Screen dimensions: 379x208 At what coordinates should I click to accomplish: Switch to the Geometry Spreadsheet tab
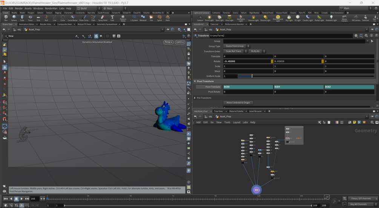(x=107, y=25)
